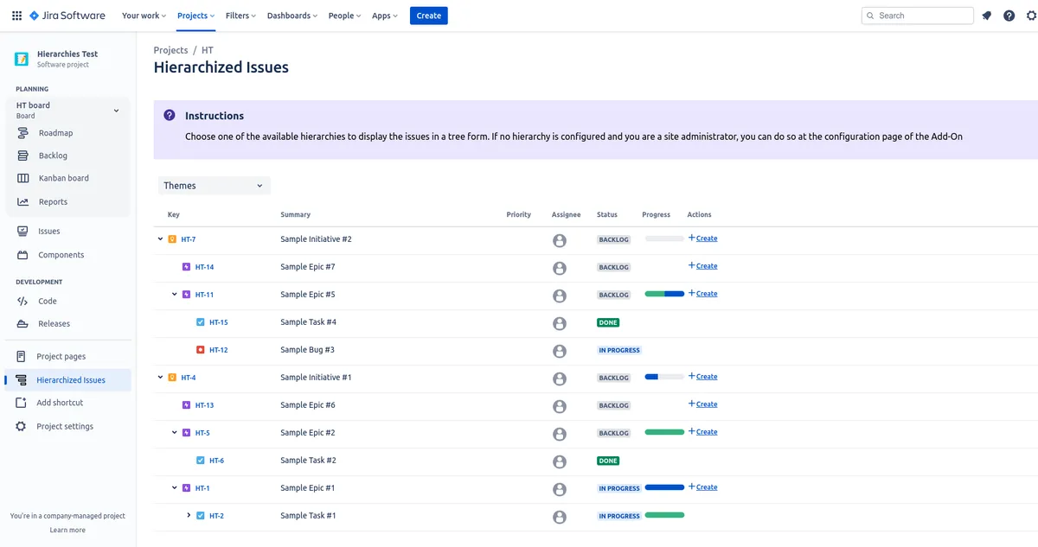Click the Jira Software logo

point(67,16)
